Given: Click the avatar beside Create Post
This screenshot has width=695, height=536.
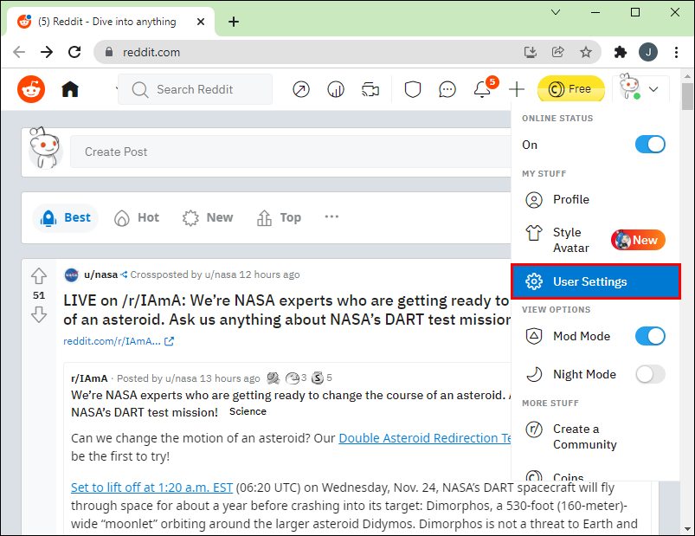Looking at the screenshot, I should point(45,149).
